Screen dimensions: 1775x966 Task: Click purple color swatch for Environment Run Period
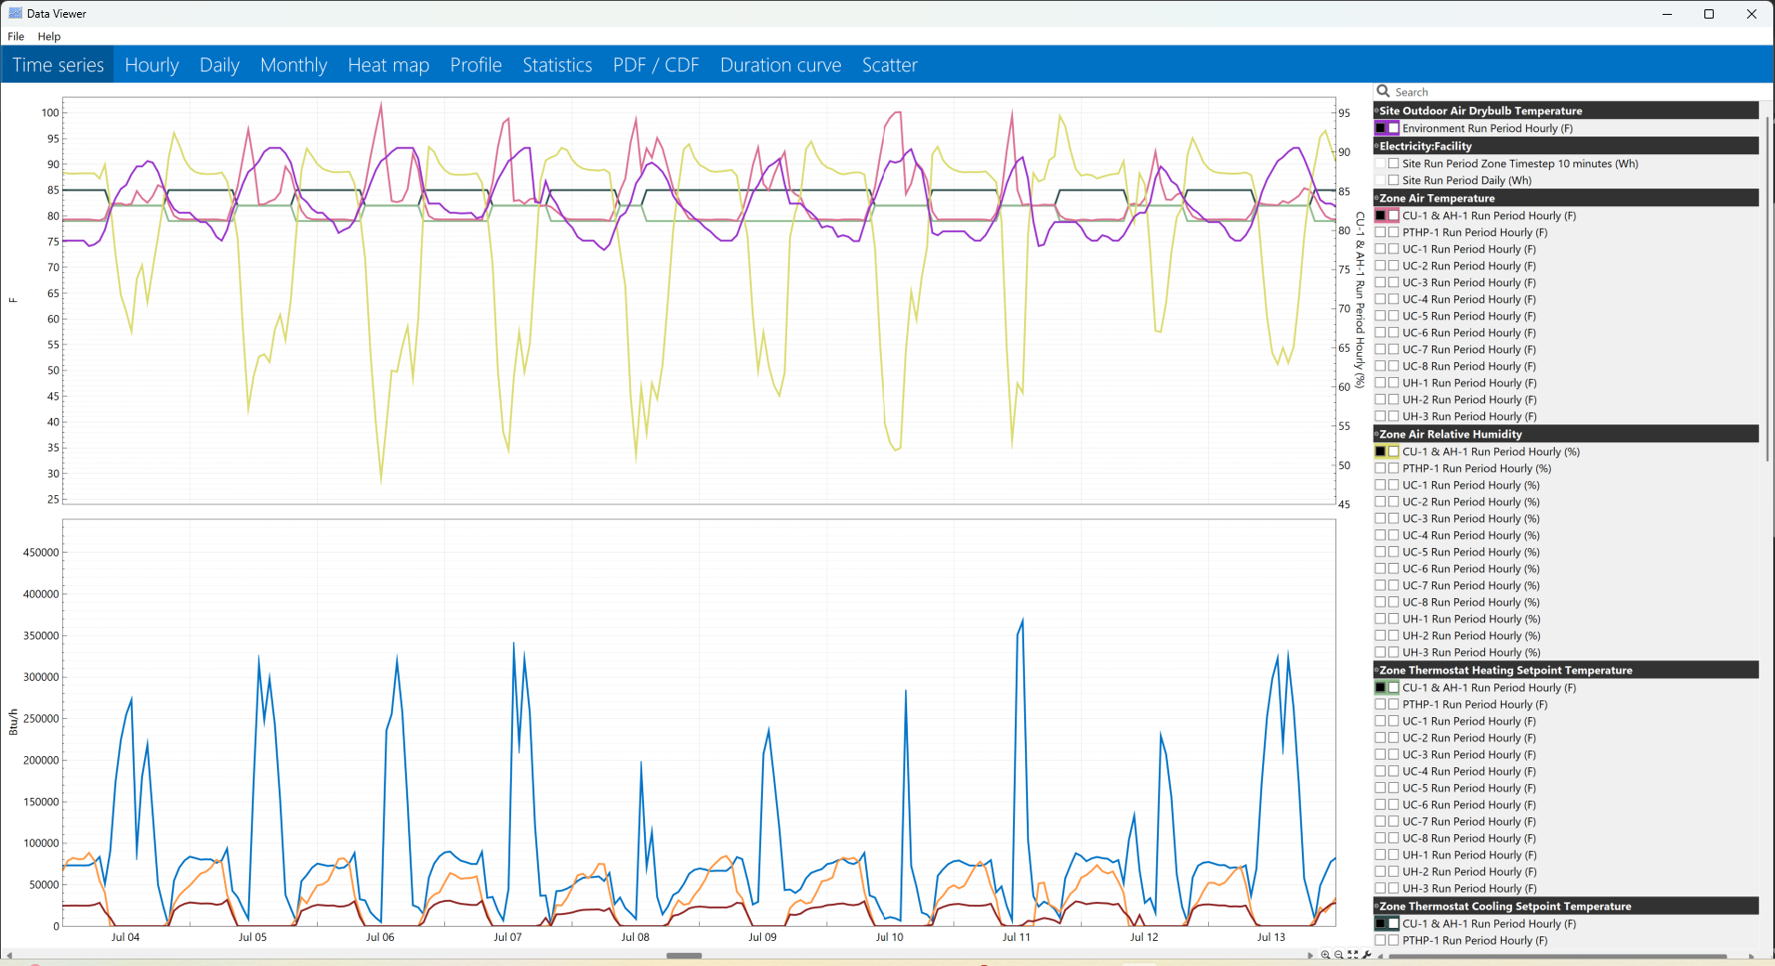point(1380,128)
